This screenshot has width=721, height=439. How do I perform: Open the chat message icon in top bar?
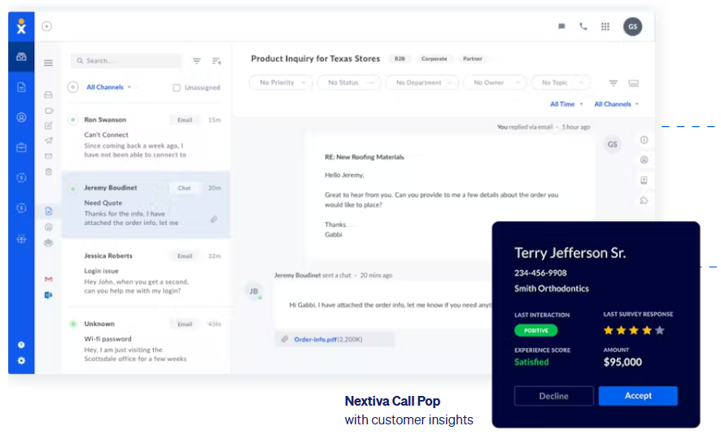click(562, 26)
